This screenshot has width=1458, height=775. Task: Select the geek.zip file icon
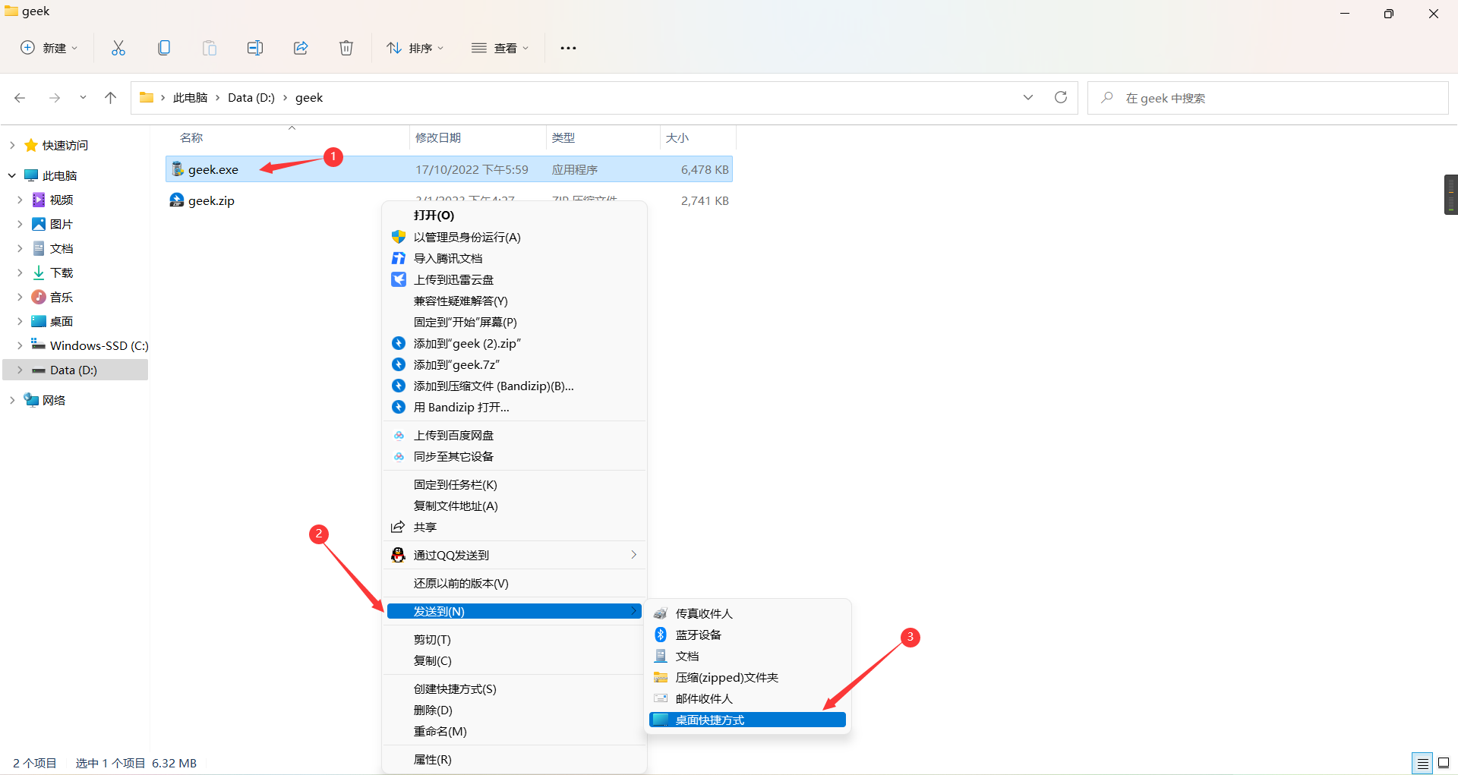[177, 200]
